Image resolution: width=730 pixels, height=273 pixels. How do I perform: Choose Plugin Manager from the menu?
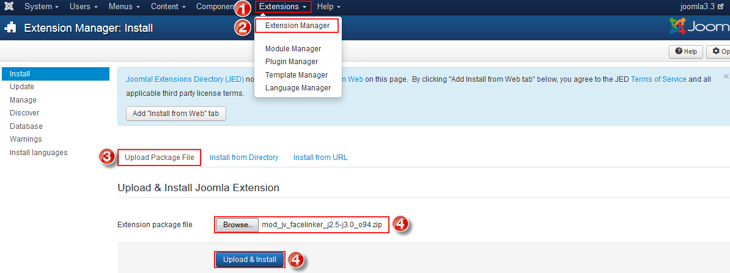(x=292, y=62)
